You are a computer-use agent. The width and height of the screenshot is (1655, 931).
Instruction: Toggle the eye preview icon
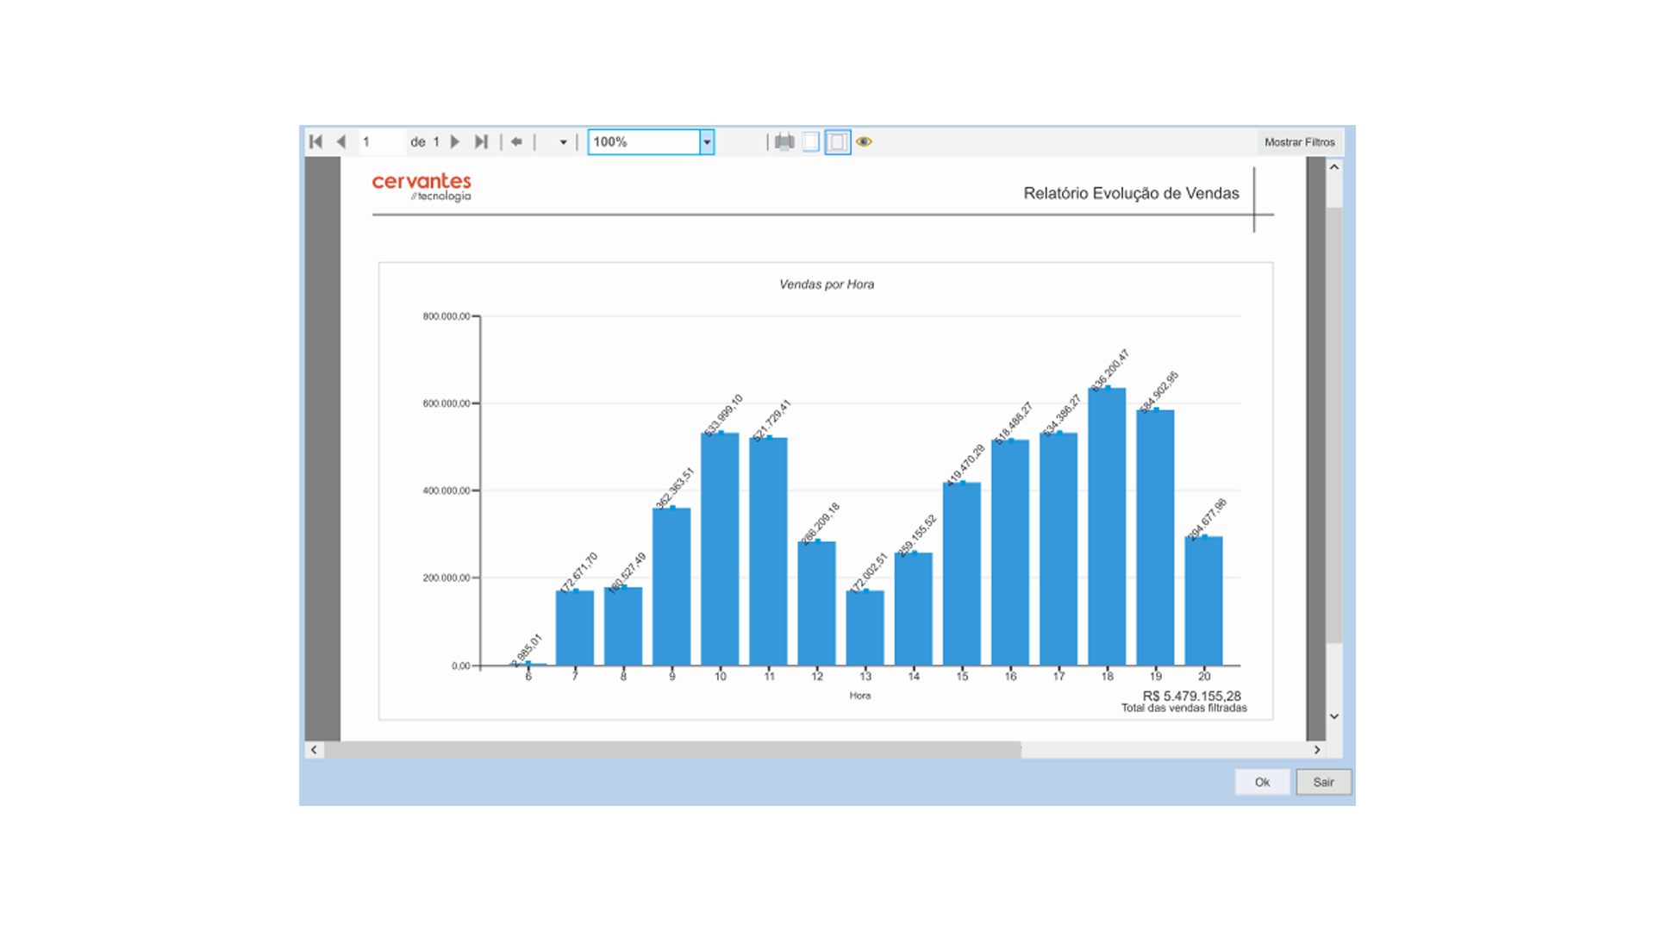pyautogui.click(x=865, y=141)
